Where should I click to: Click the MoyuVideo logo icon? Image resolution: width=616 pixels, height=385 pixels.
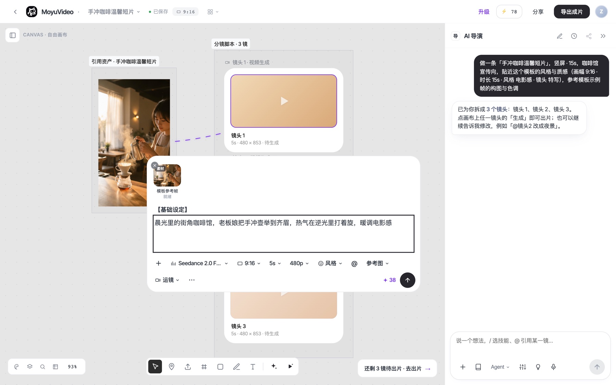[31, 12]
